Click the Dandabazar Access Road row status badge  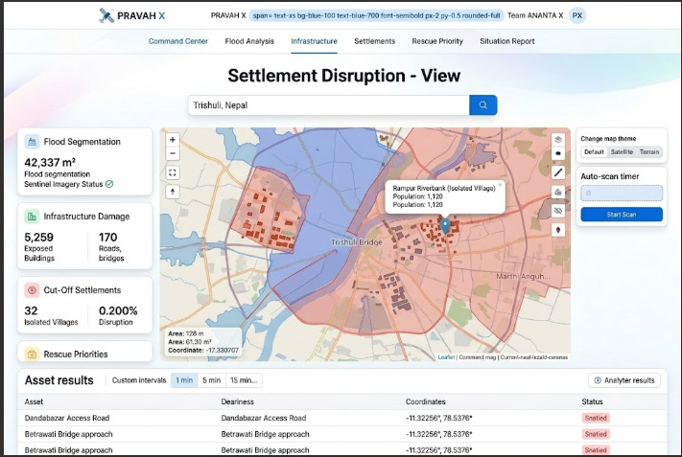596,418
